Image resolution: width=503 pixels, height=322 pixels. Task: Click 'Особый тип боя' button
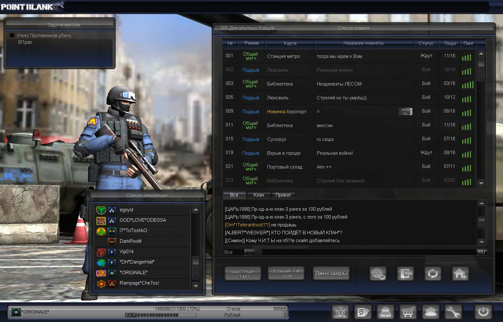[286, 273]
